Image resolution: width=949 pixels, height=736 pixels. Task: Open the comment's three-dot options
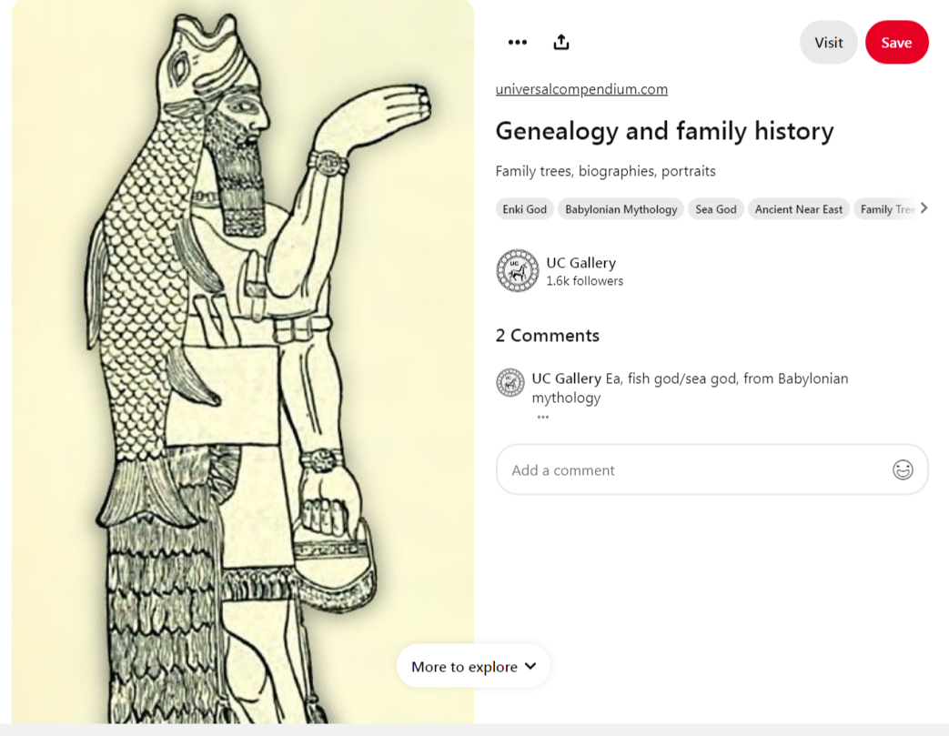click(x=543, y=417)
